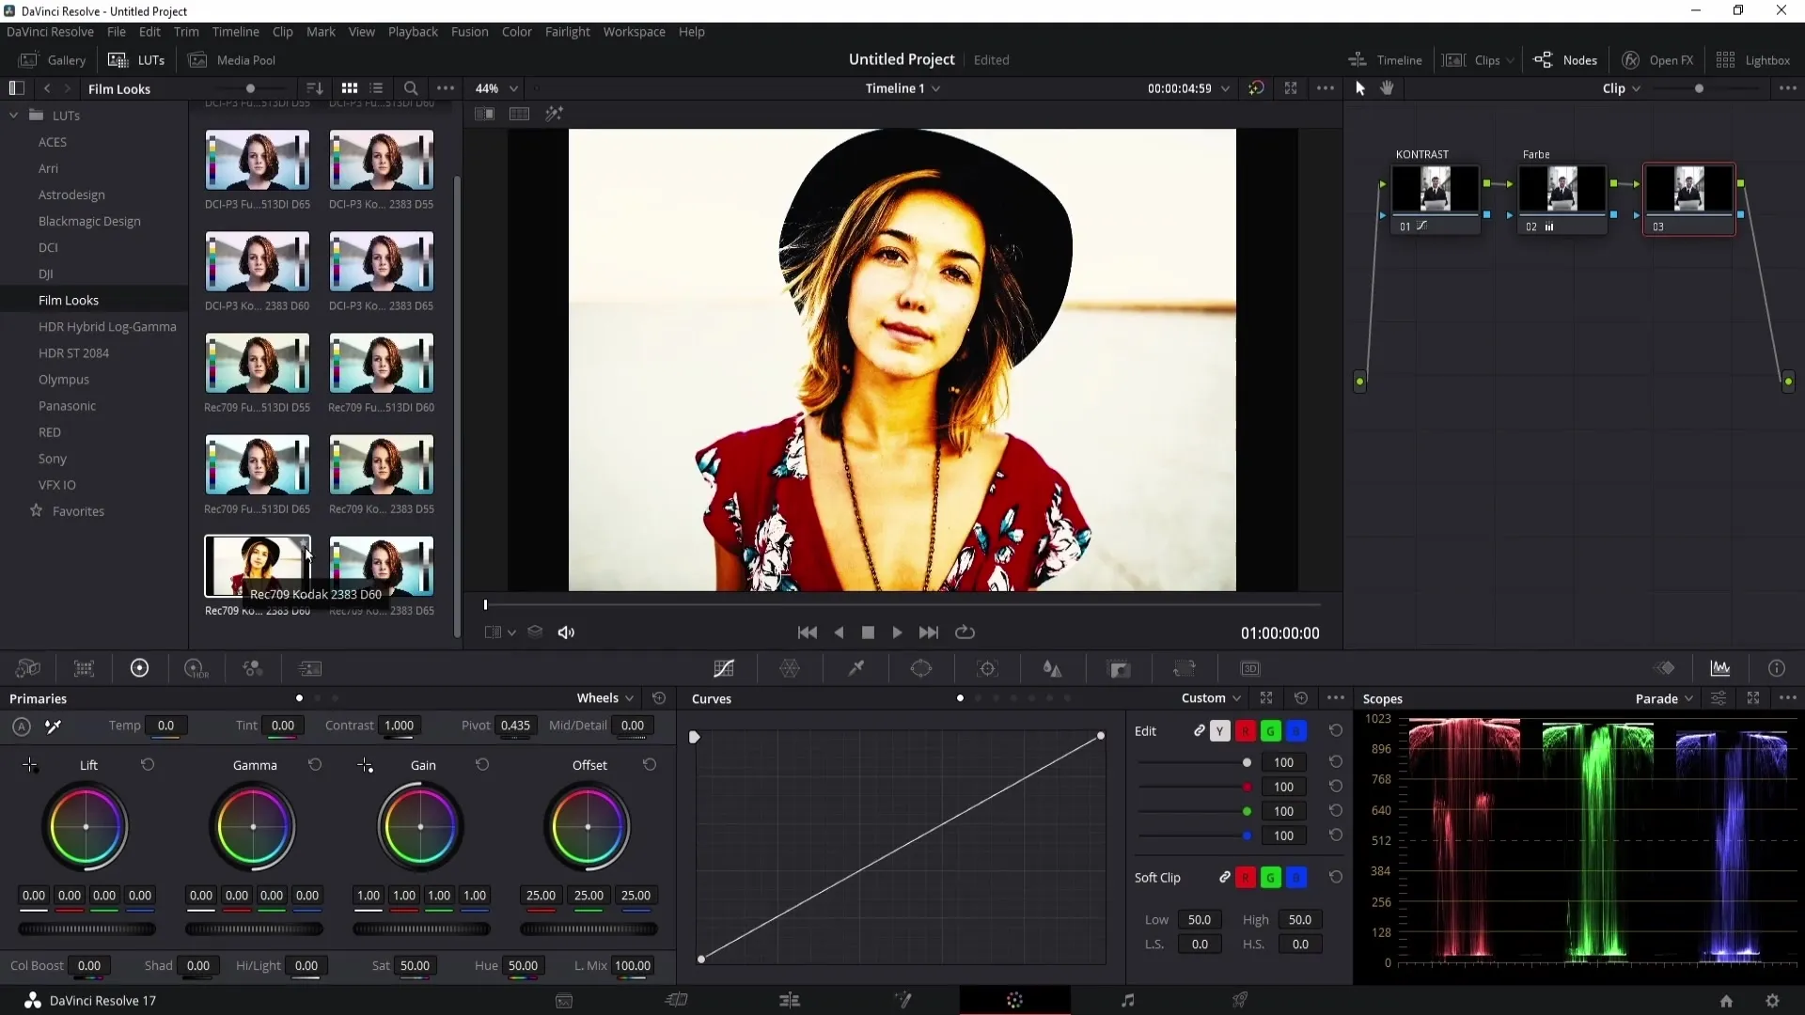Image resolution: width=1805 pixels, height=1015 pixels.
Task: Toggle the Soft Clip enable button
Action: tap(1224, 878)
